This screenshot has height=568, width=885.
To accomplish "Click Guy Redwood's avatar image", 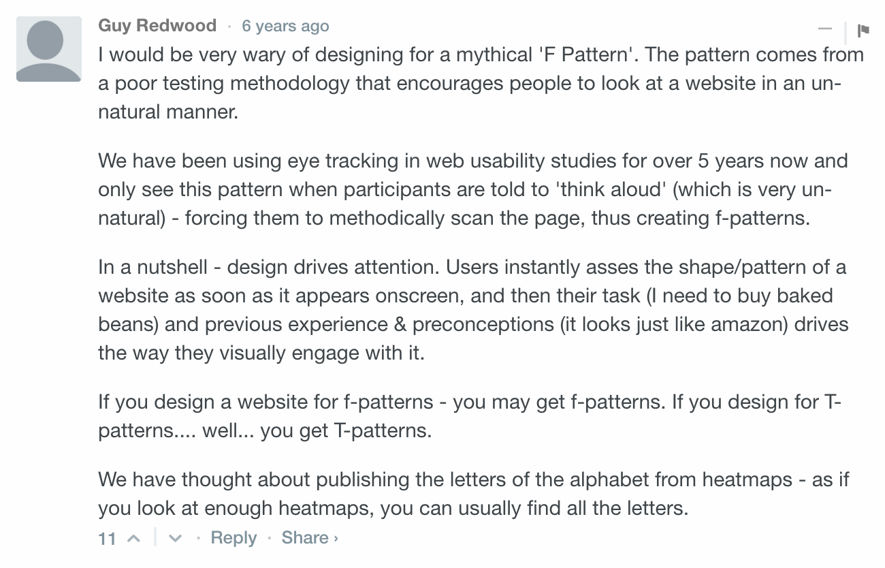I will tap(49, 49).
